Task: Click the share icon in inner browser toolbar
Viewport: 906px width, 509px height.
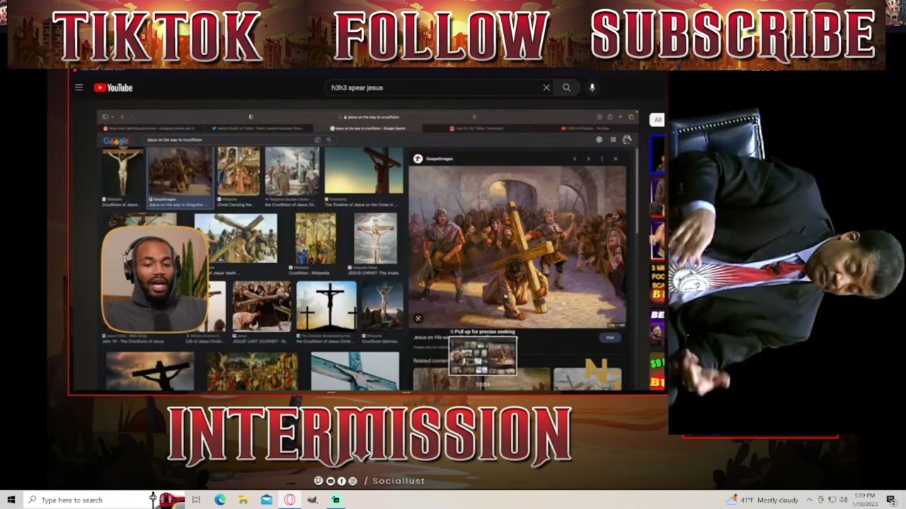Action: click(x=609, y=117)
